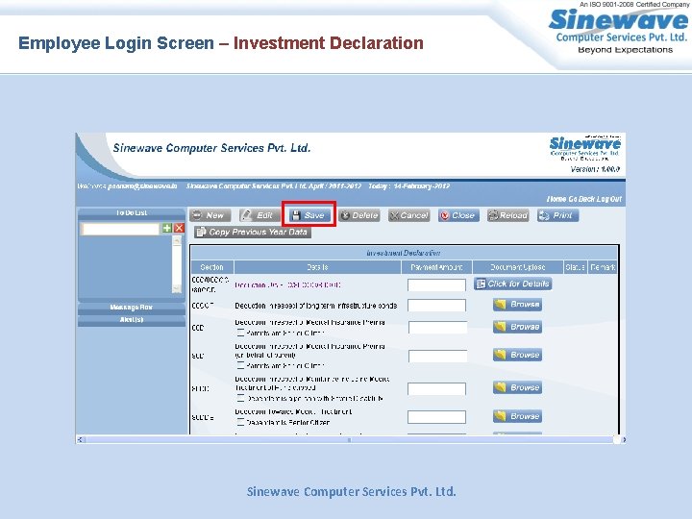Click the Sinewave logo inside the app header
The image size is (692, 519).
pyautogui.click(x=584, y=149)
